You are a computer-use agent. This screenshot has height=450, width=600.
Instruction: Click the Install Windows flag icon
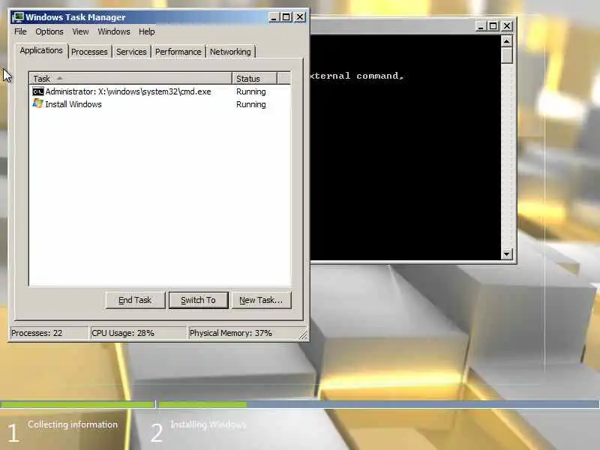[x=38, y=103]
